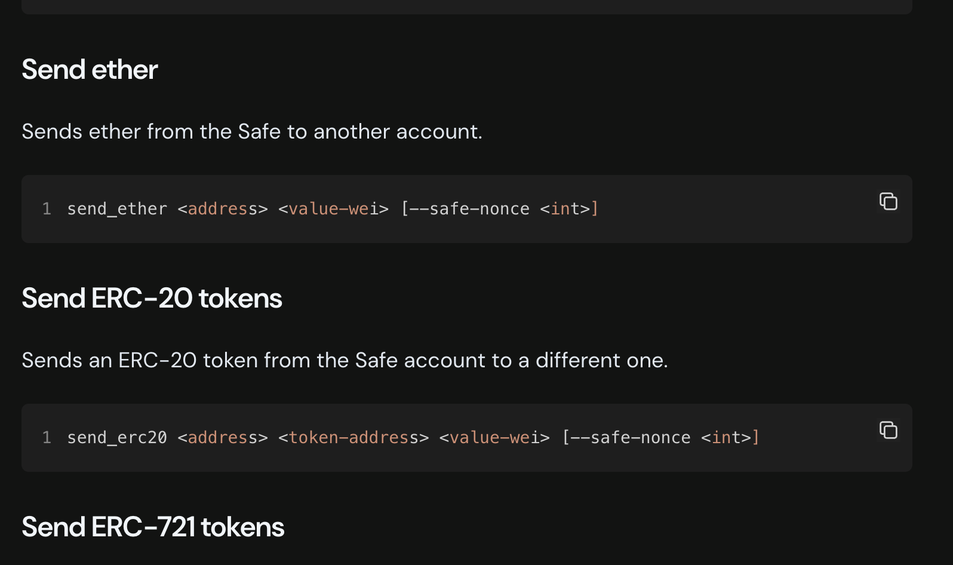
Task: Click line number of send_ether code block
Action: pyautogui.click(x=47, y=209)
